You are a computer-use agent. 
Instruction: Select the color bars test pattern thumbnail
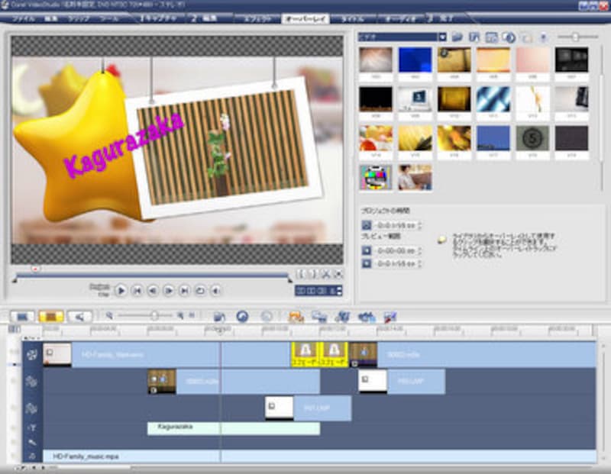pyautogui.click(x=376, y=177)
